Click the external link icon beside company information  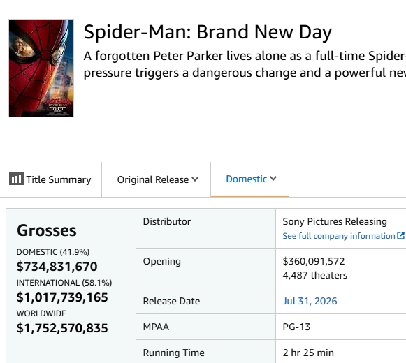point(400,236)
